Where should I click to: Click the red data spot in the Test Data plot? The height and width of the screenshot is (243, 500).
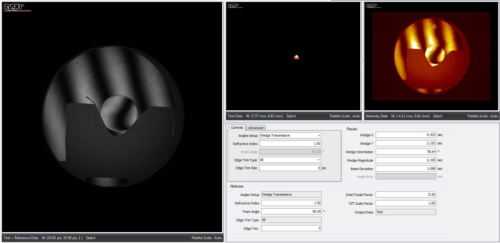click(296, 57)
